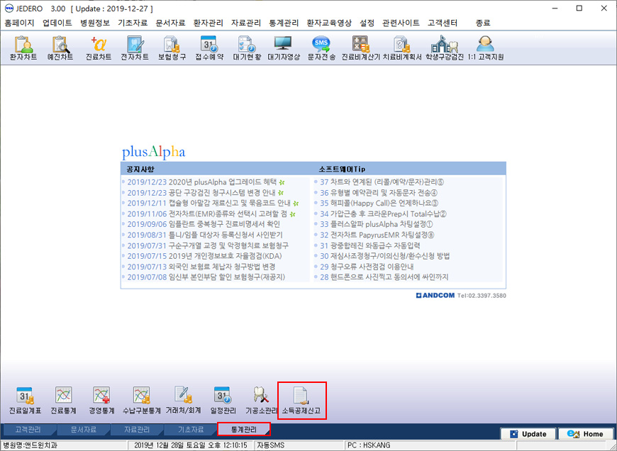Screen dimensions: 617x451
Task: Open 학생구강검진 school checkup icon
Action: pos(445,48)
